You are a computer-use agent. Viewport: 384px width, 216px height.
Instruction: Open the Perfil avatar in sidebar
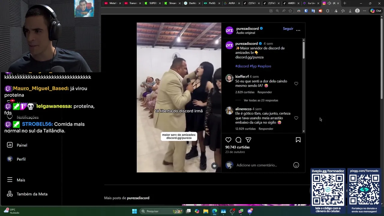tap(10, 159)
